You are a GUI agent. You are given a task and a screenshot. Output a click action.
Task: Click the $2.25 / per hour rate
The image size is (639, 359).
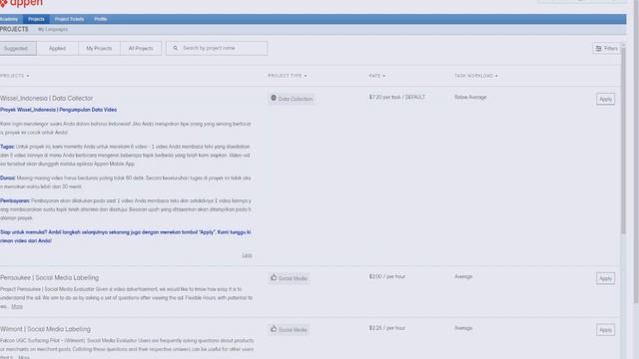click(387, 328)
